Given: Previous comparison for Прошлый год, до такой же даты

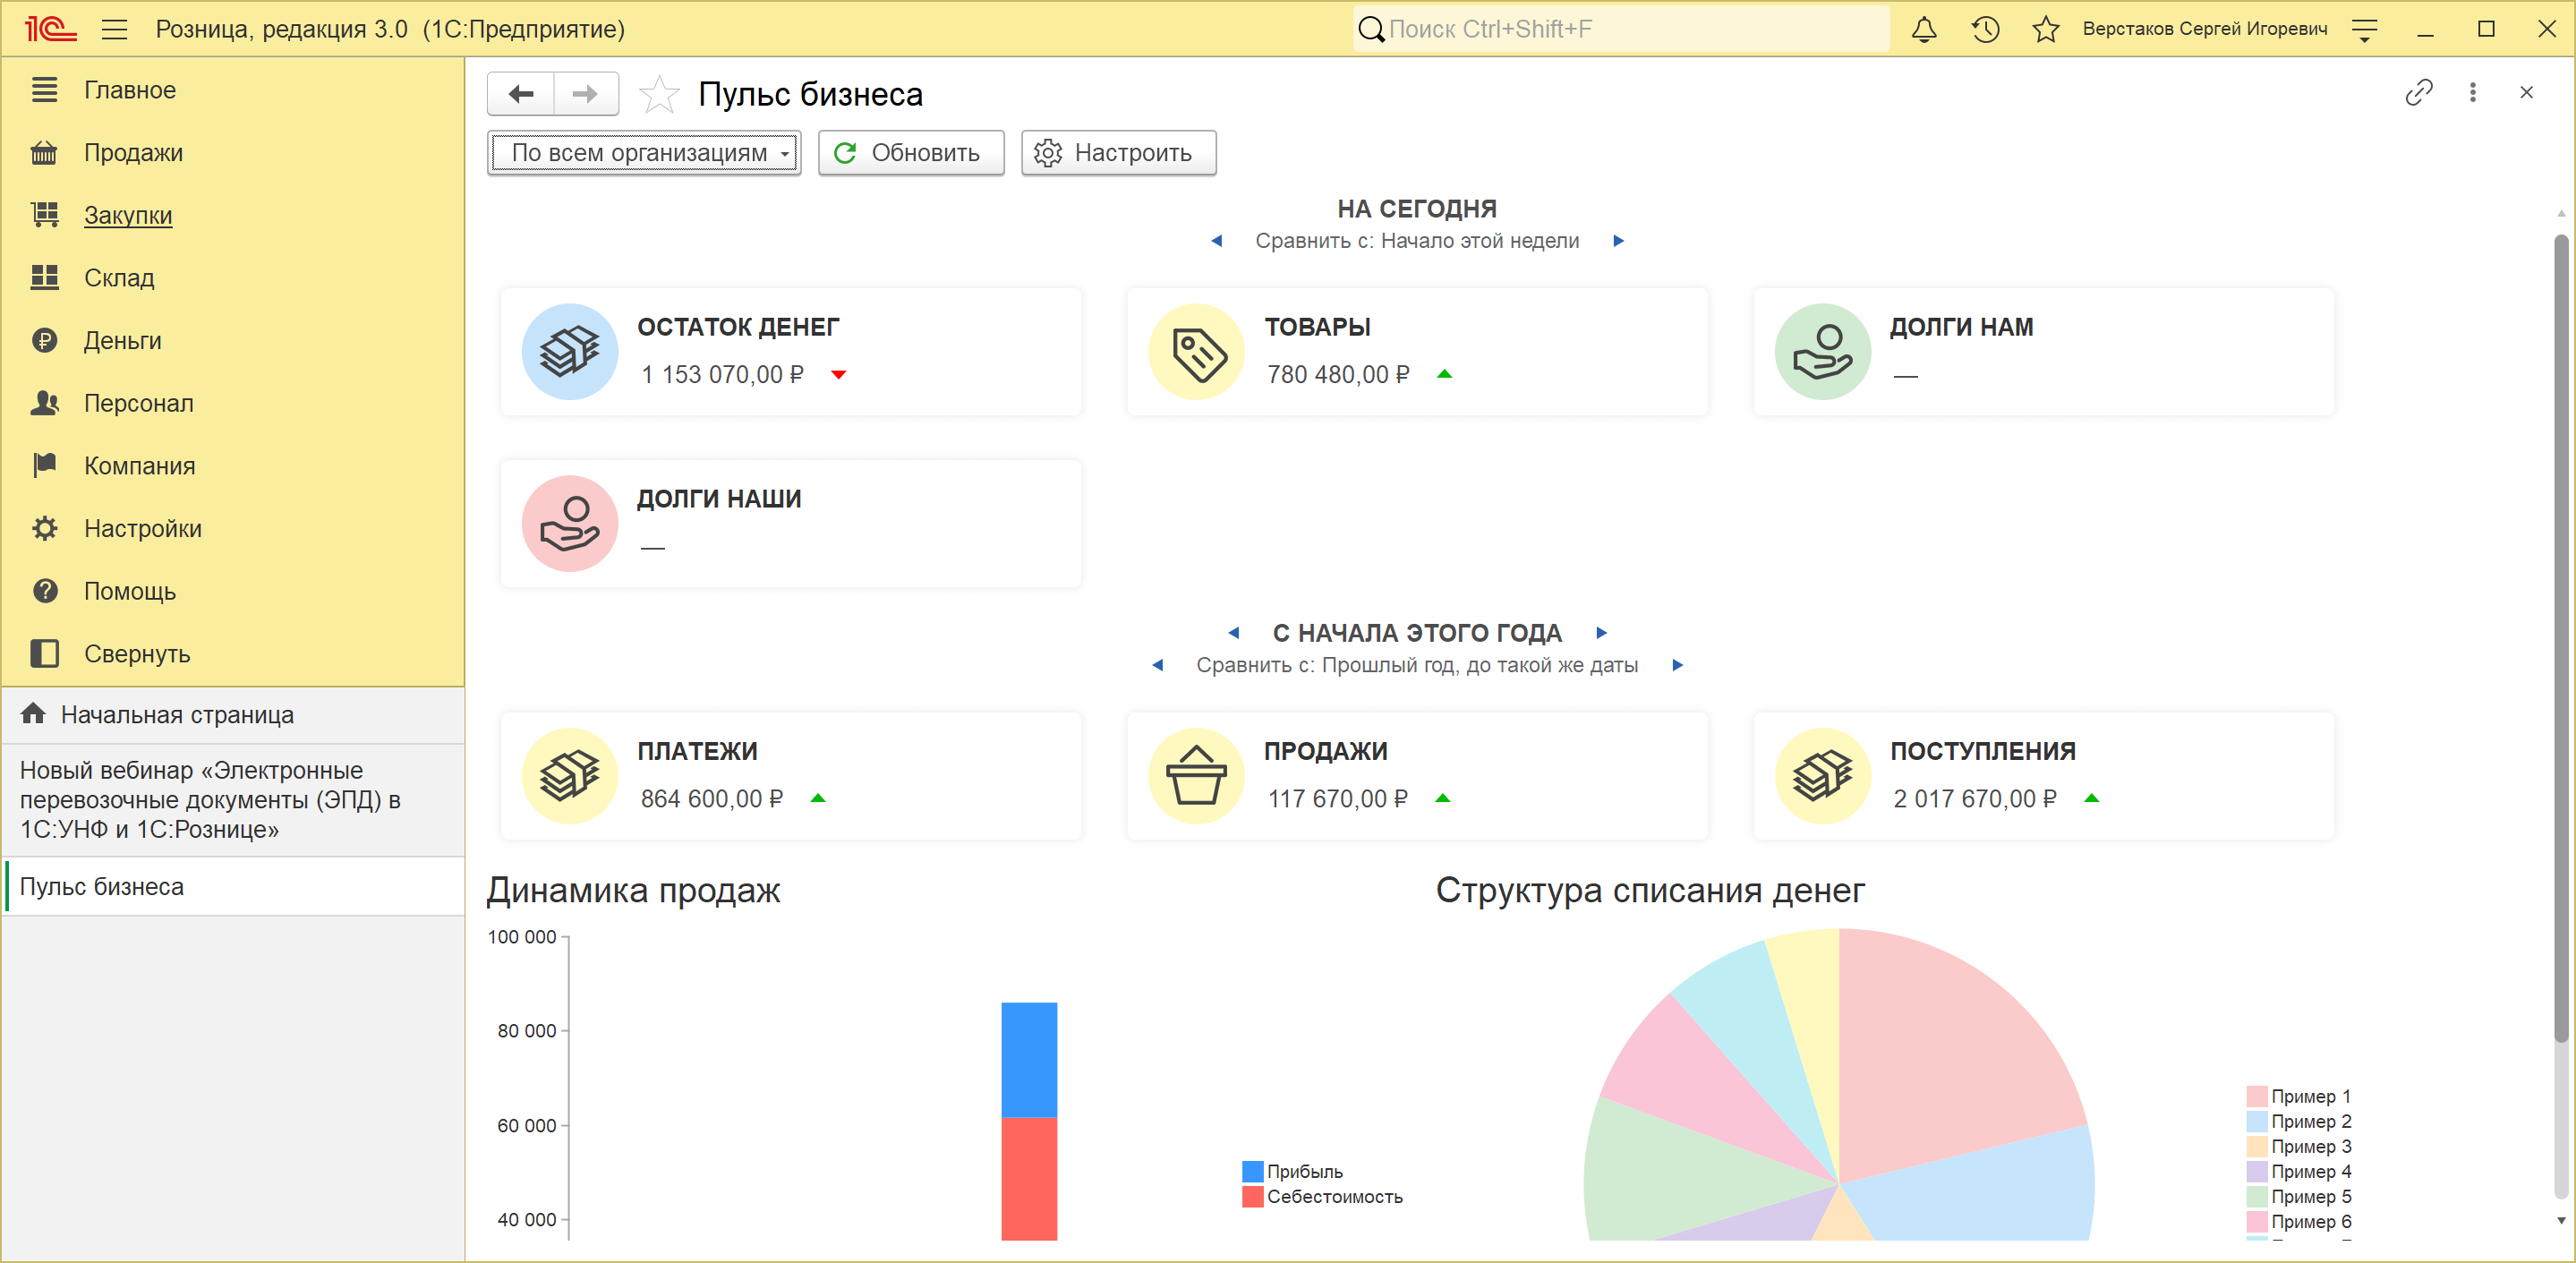Looking at the screenshot, I should pyautogui.click(x=1158, y=665).
